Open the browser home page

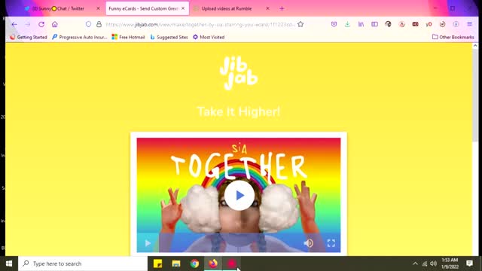pyautogui.click(x=55, y=25)
